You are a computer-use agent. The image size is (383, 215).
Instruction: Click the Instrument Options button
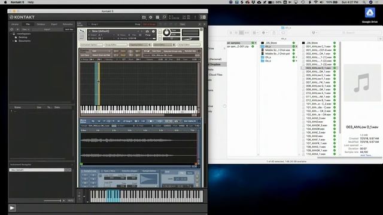92,45
